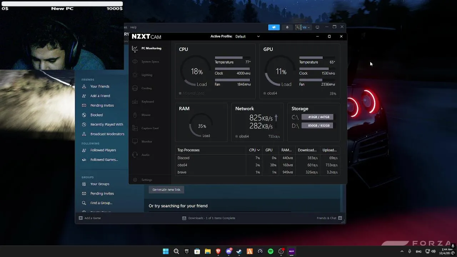This screenshot has width=457, height=257.
Task: Open Broadcast Moderators in Steam
Action: (107, 134)
